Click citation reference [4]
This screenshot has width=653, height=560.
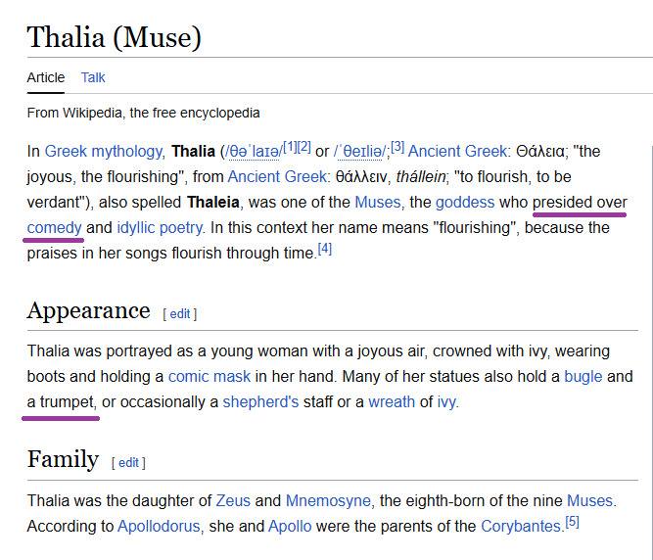[325, 250]
